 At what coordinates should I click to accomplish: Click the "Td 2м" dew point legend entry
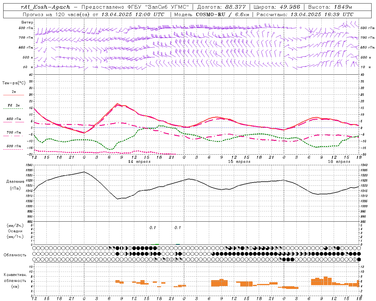click(x=14, y=105)
